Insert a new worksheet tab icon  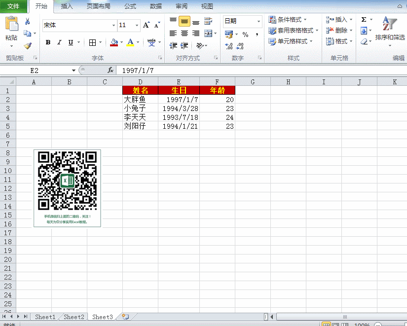[x=125, y=317]
